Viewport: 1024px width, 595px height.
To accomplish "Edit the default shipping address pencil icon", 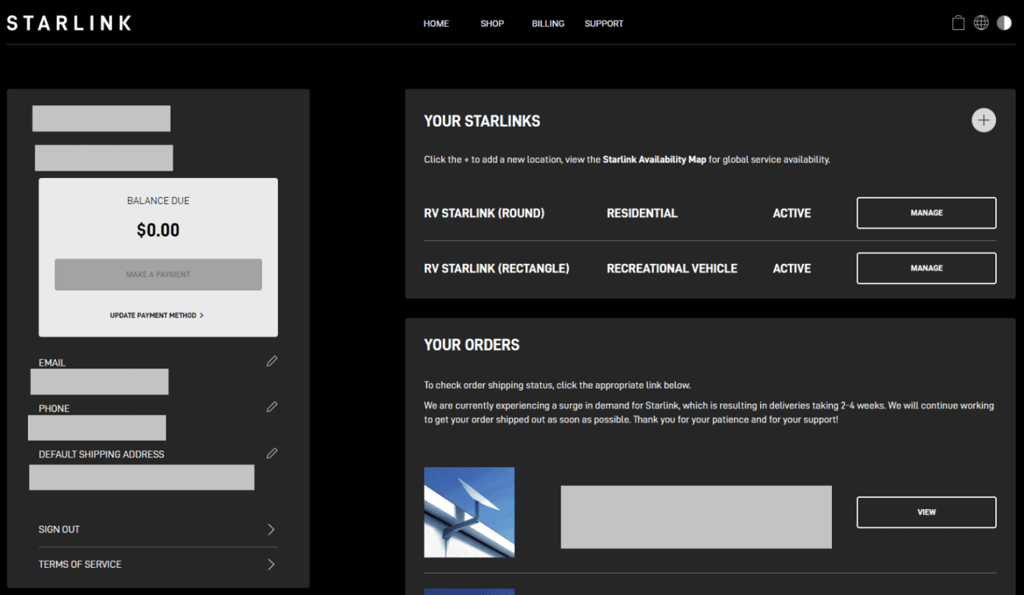I will pyautogui.click(x=271, y=453).
